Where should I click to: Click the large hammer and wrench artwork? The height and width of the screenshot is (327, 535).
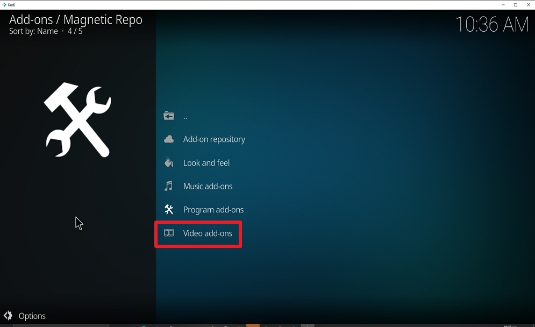coord(77,120)
